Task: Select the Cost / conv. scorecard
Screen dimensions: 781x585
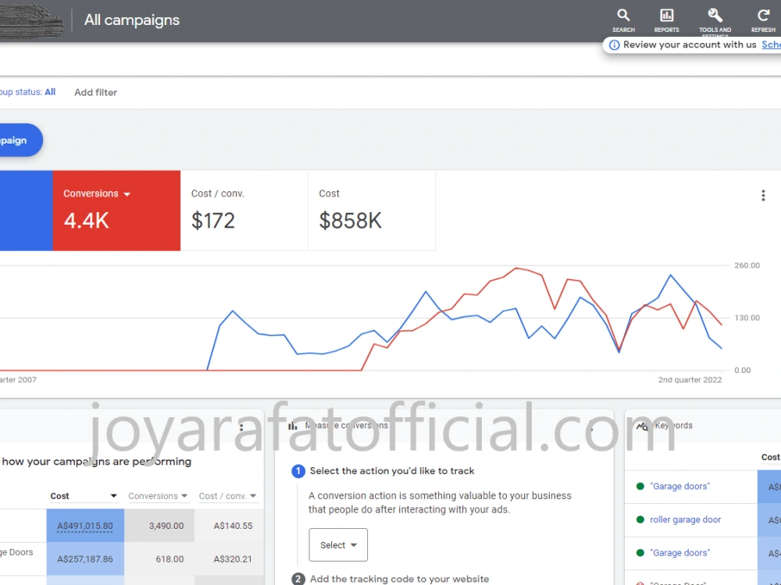Action: point(244,211)
